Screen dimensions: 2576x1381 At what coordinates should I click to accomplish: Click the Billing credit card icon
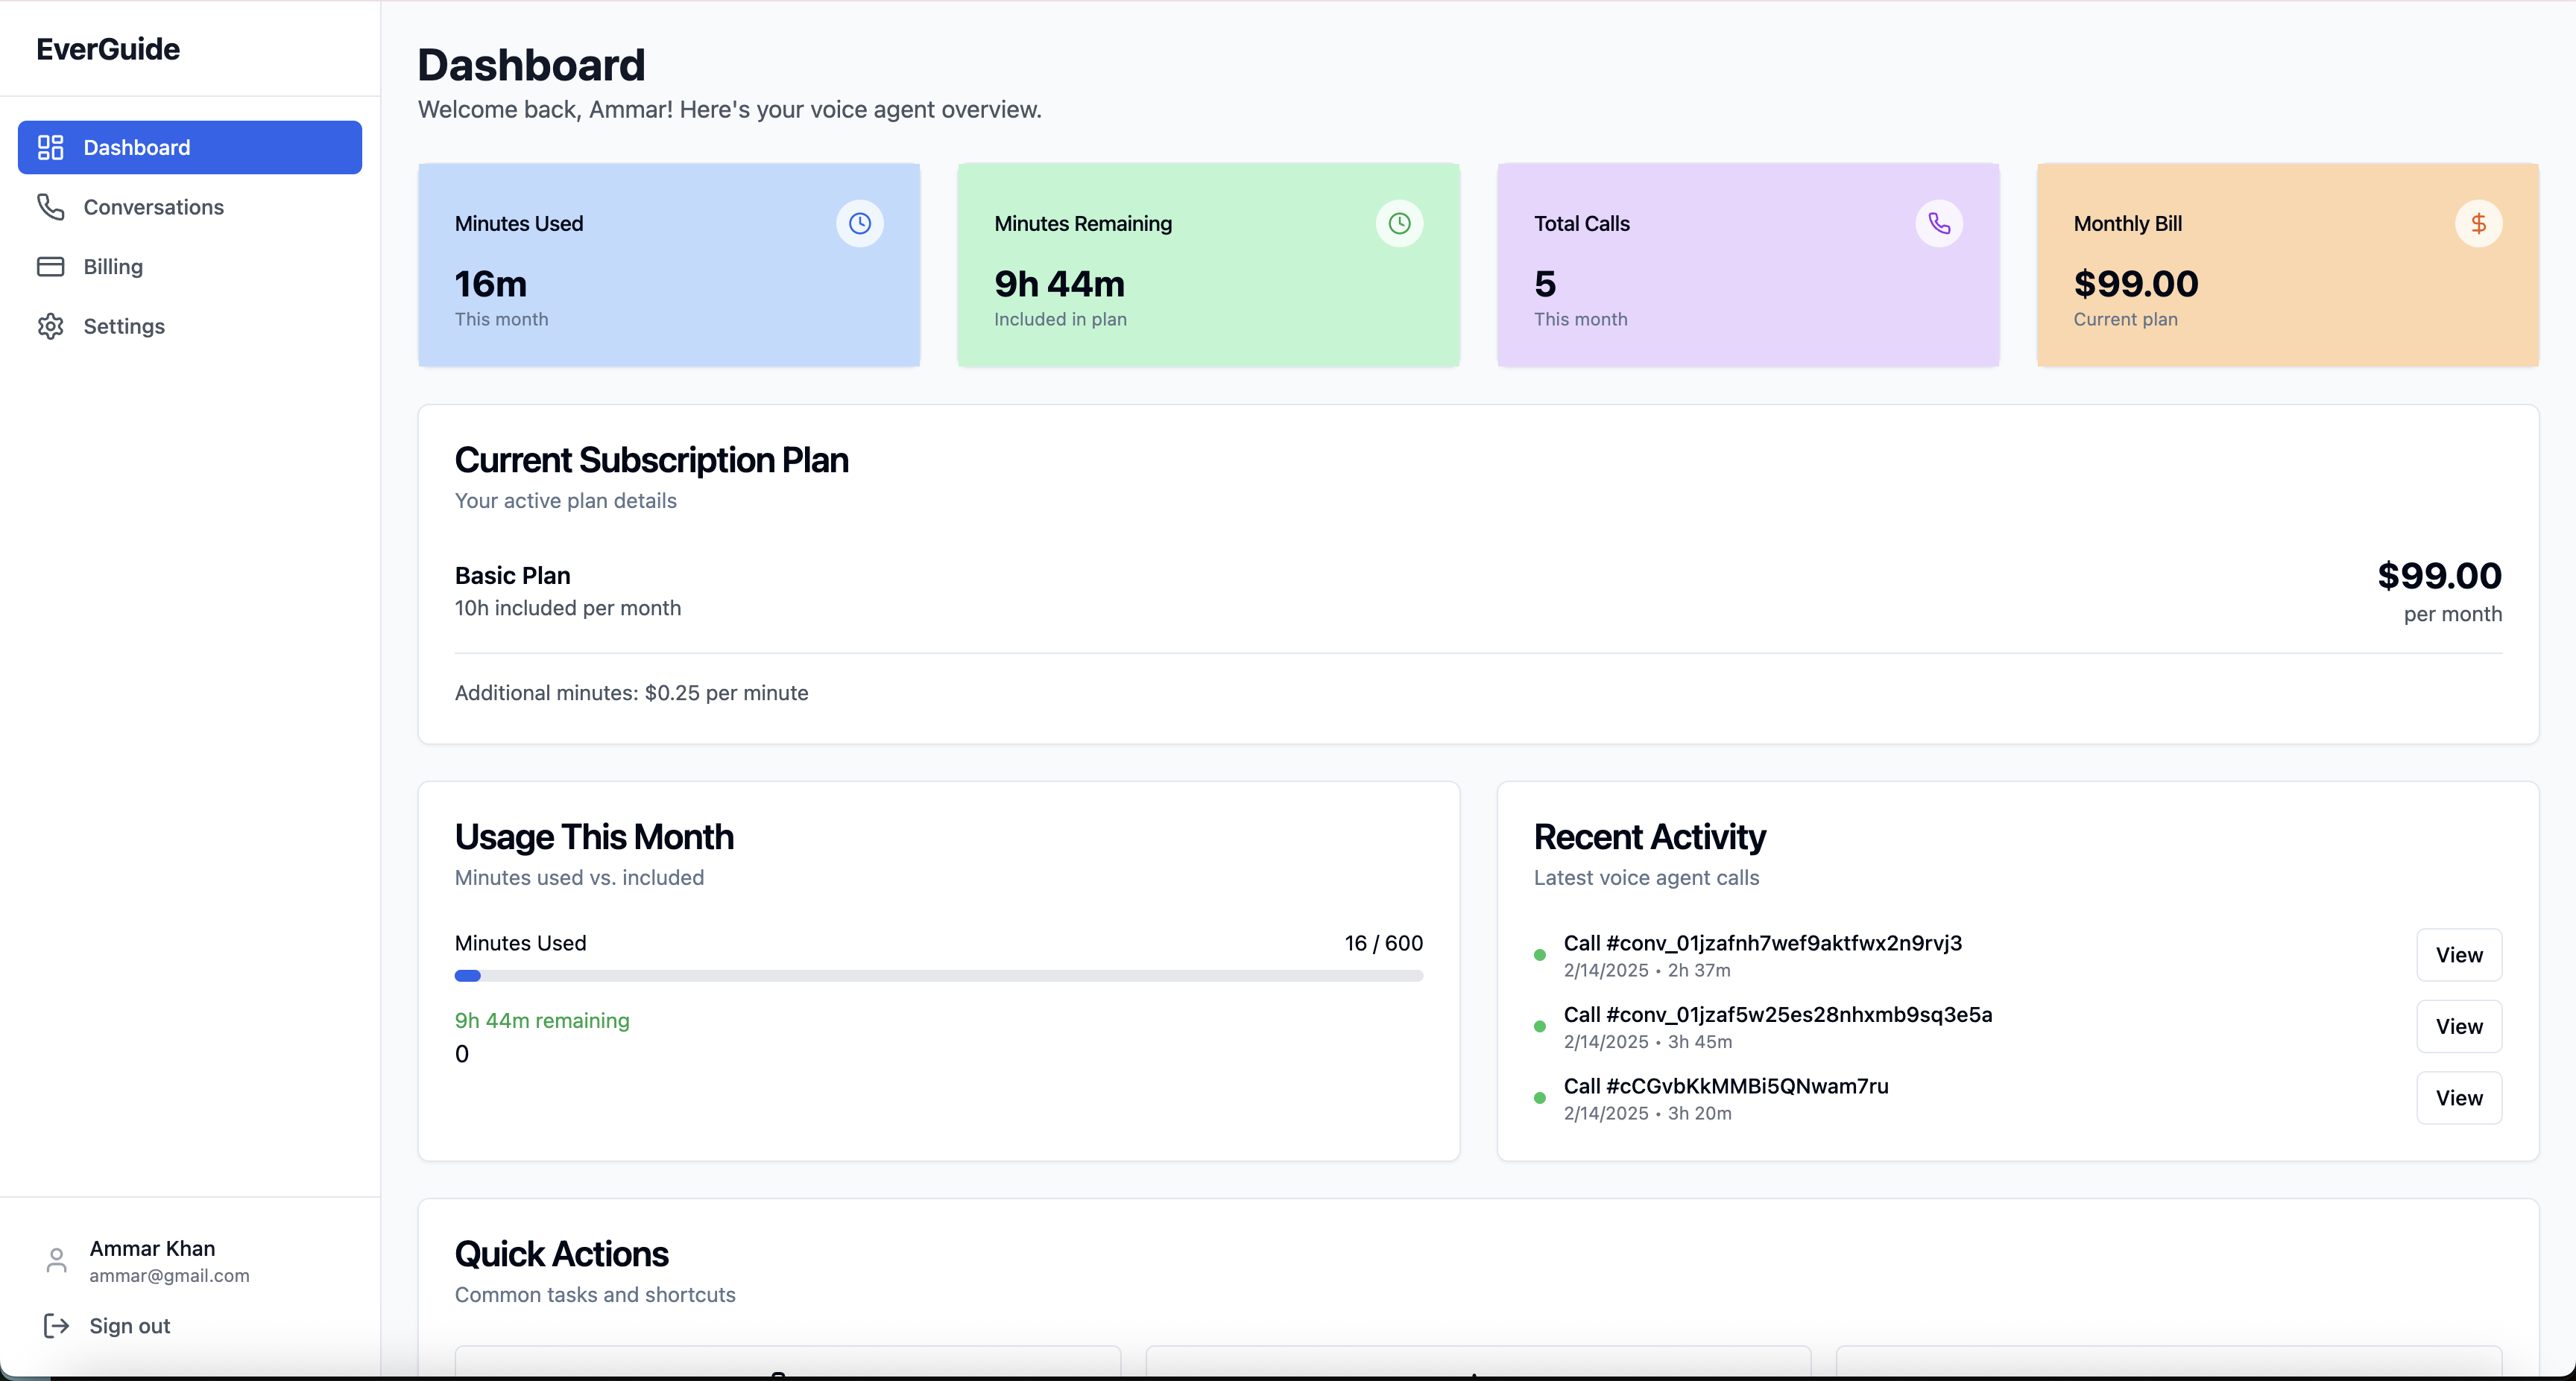(x=50, y=267)
